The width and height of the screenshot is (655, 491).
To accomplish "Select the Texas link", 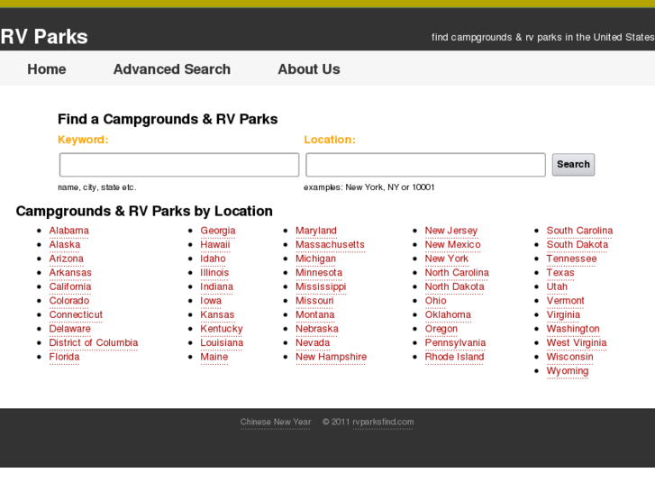I will tap(560, 273).
